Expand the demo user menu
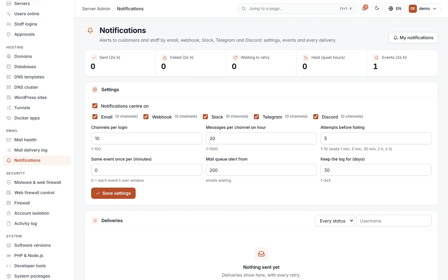The image size is (448, 280). pyautogui.click(x=424, y=9)
